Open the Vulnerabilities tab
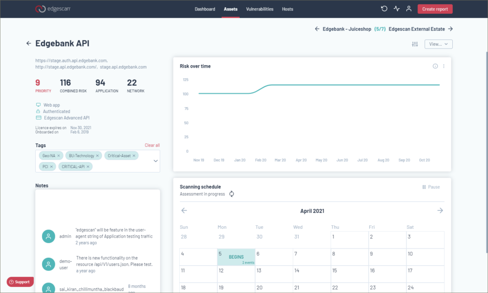 click(260, 9)
